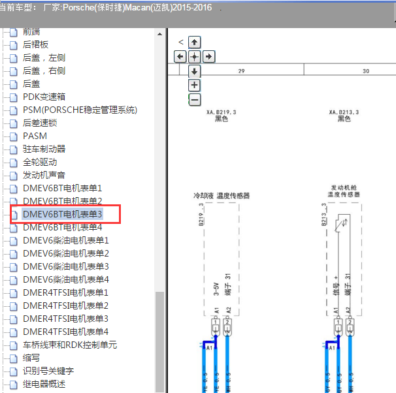Select DMEV6BT电机表单4
This screenshot has height=393, width=396.
pos(62,227)
